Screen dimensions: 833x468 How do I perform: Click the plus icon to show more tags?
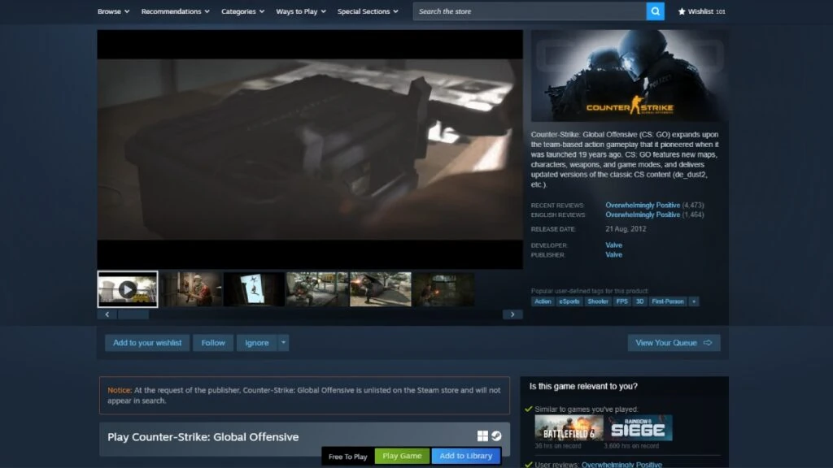pos(694,301)
